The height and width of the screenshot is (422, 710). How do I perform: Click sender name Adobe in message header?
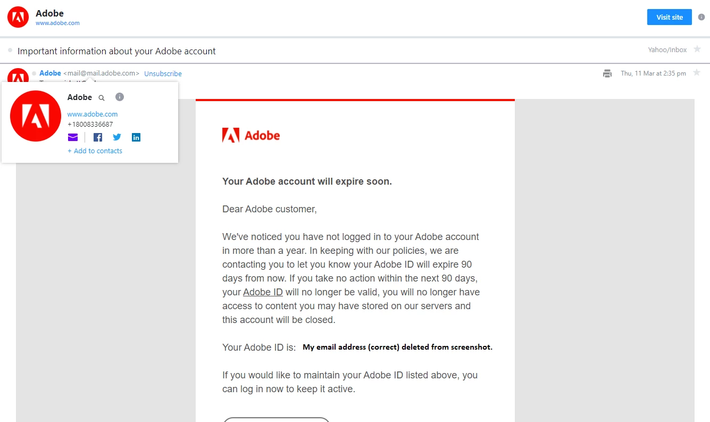50,73
